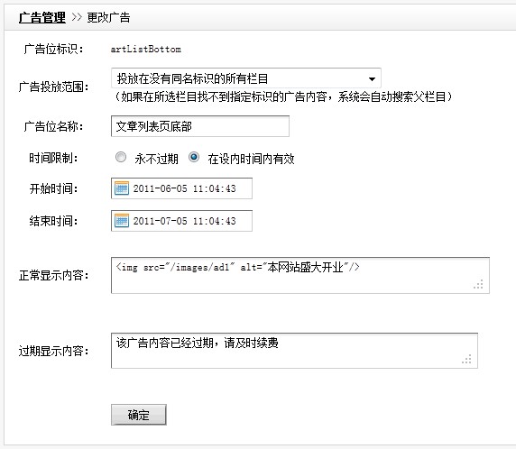Click the 开始时间 date text field
This screenshot has height=449, width=516.
coord(181,188)
